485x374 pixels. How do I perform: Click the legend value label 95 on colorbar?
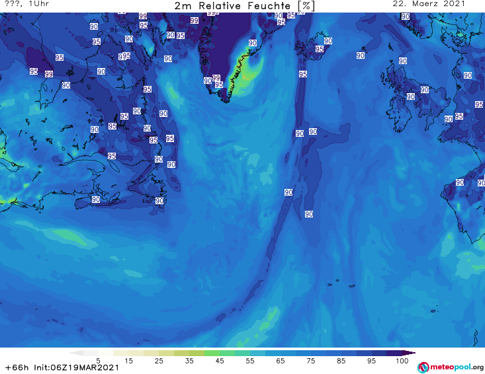(x=371, y=361)
